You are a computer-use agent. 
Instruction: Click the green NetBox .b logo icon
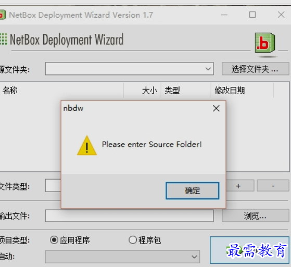tap(265, 43)
